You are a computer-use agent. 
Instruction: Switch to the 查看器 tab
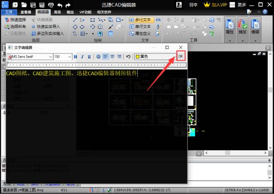click(x=26, y=12)
